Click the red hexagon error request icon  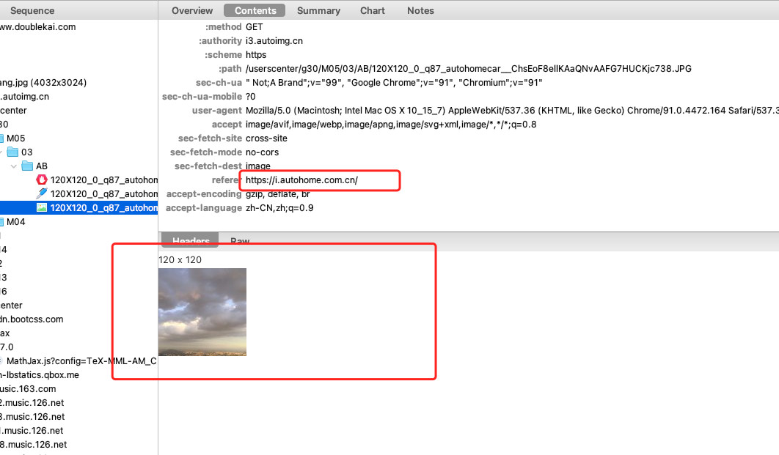point(42,180)
